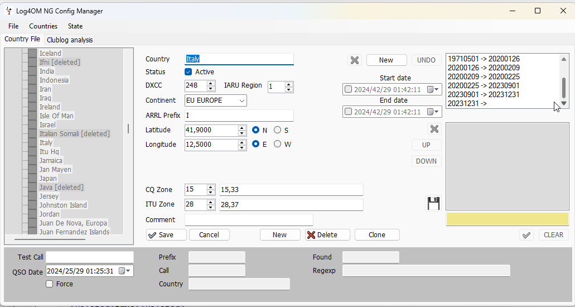
Task: Click the New button beside Delete
Action: pyautogui.click(x=279, y=234)
